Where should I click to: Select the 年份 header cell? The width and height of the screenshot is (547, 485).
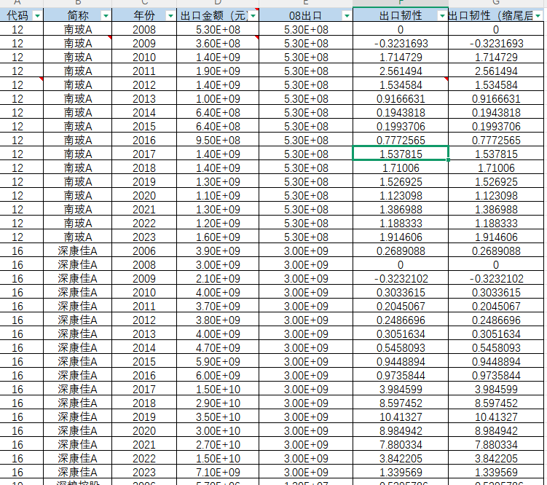pos(144,15)
